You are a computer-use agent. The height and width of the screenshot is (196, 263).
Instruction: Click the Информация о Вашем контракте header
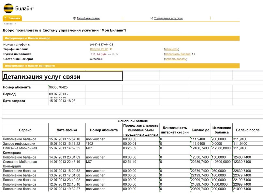pos(121,66)
